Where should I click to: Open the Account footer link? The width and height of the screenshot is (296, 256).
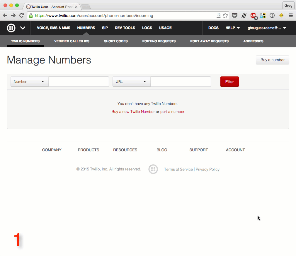235,150
